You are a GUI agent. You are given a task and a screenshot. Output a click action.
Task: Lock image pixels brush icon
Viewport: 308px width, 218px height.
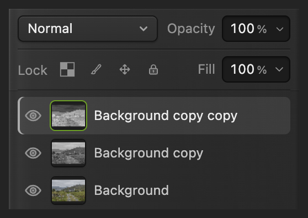tap(96, 69)
